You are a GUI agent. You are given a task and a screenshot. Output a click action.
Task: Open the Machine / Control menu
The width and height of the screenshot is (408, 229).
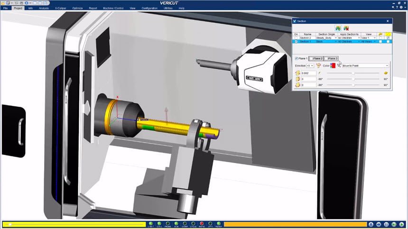[x=113, y=8]
